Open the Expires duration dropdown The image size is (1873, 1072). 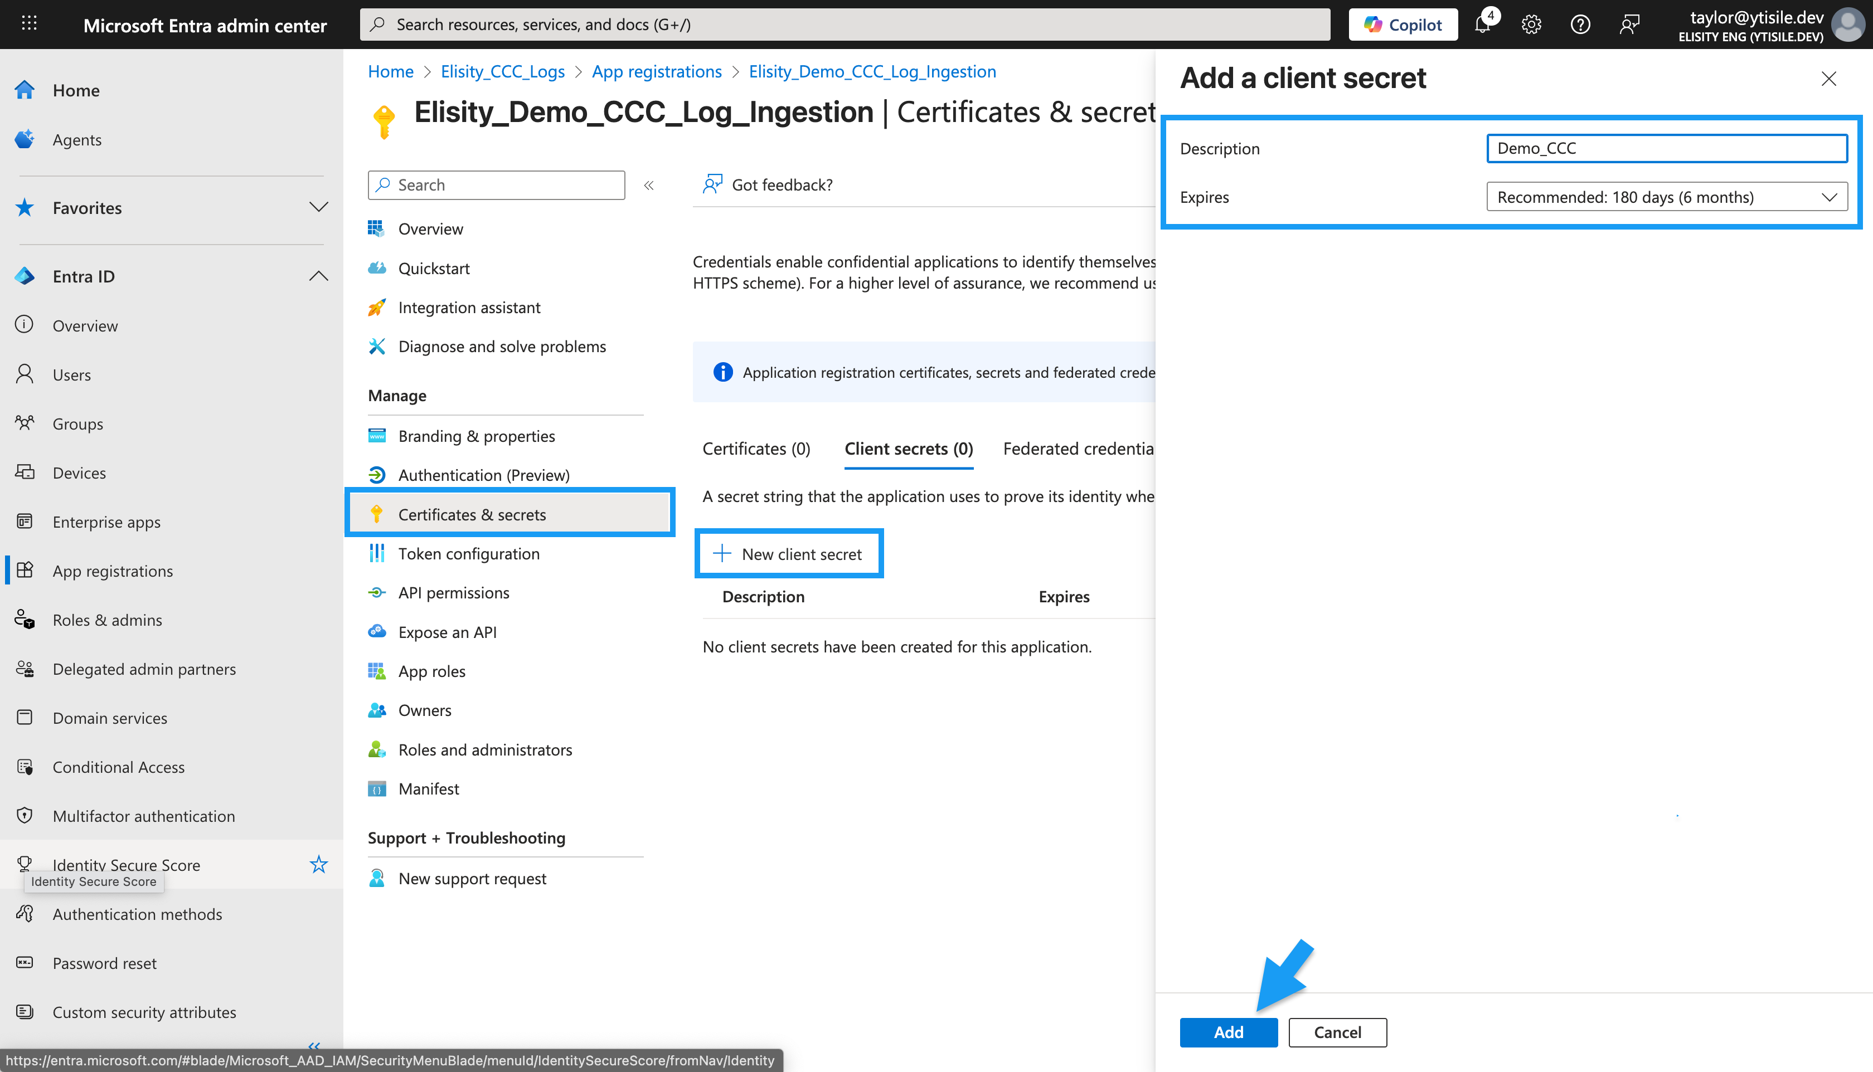[x=1667, y=197]
